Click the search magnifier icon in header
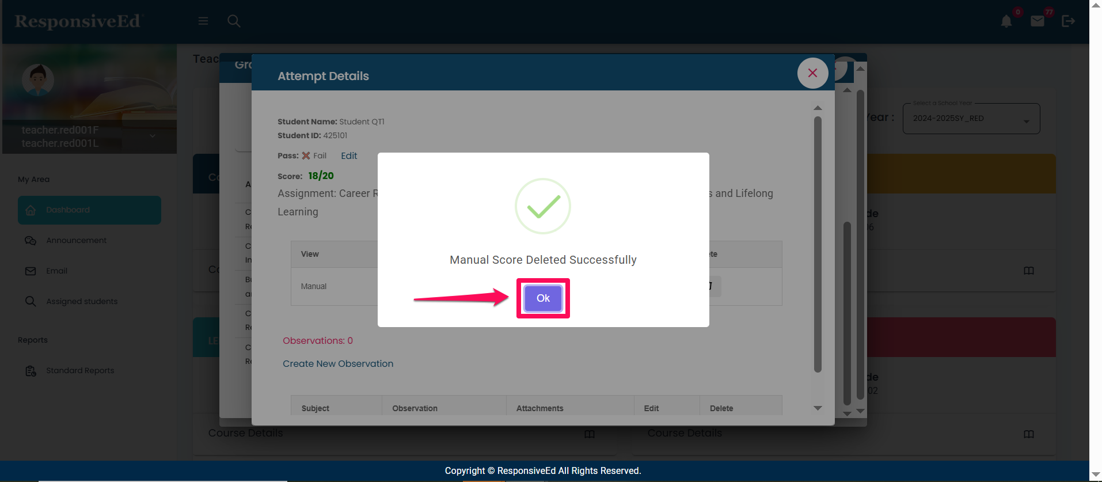 (234, 21)
